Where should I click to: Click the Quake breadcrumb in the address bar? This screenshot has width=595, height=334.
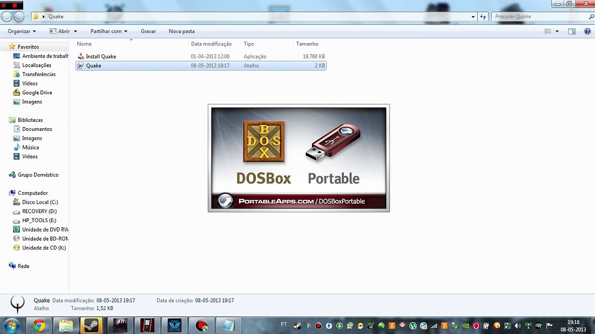(56, 17)
